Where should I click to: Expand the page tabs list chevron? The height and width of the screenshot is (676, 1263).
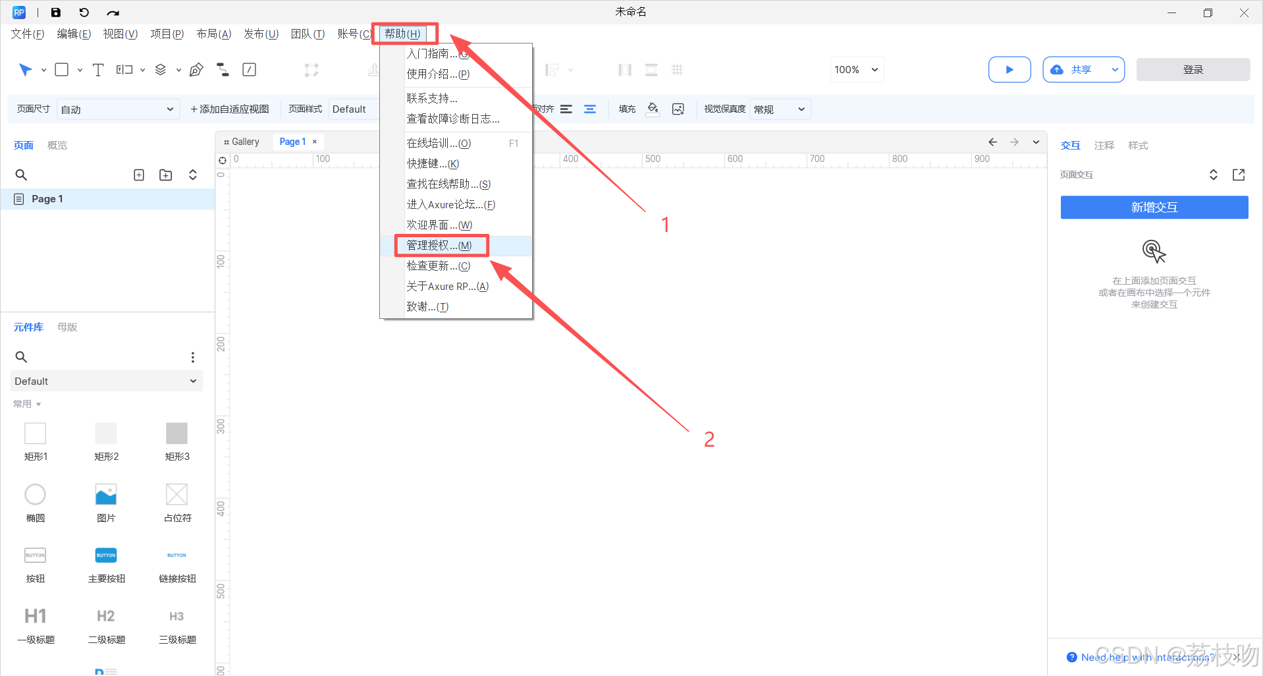click(x=1036, y=142)
